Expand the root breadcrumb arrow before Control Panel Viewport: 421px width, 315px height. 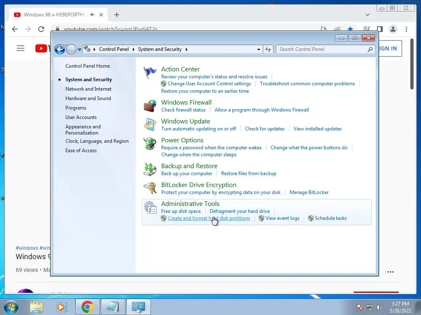[94, 49]
